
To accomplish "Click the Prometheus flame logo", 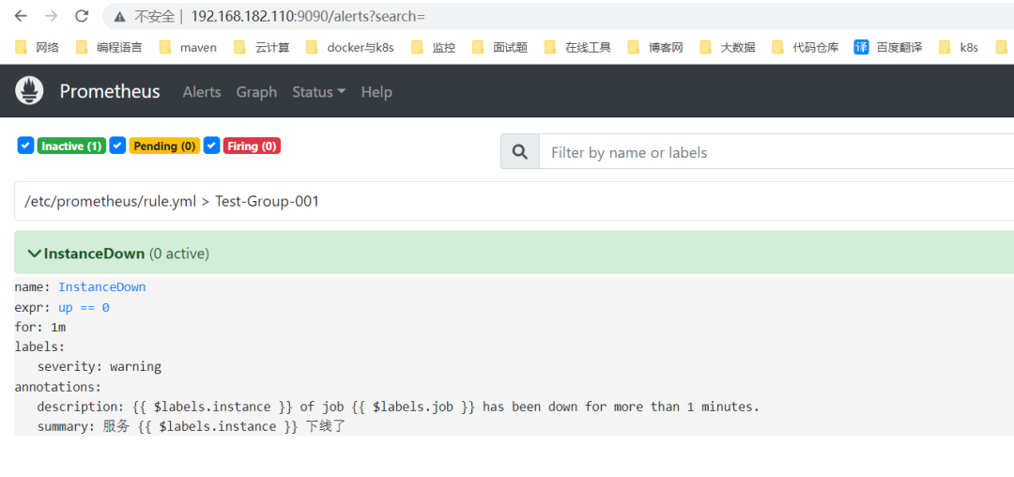I will pos(29,90).
